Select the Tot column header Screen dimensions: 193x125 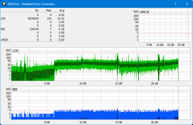[37, 11]
